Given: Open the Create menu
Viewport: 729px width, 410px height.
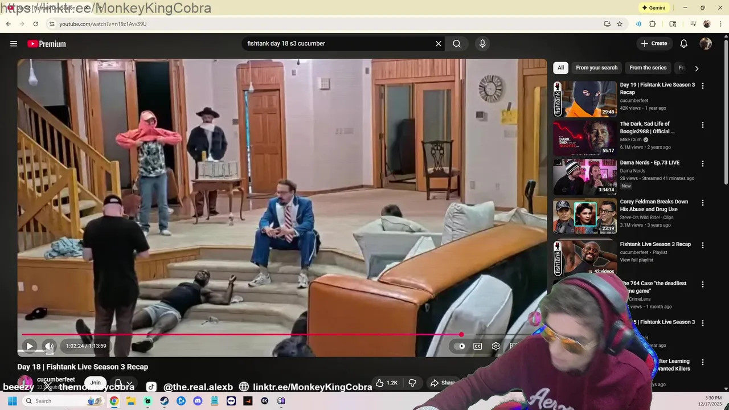Looking at the screenshot, I should click(654, 44).
